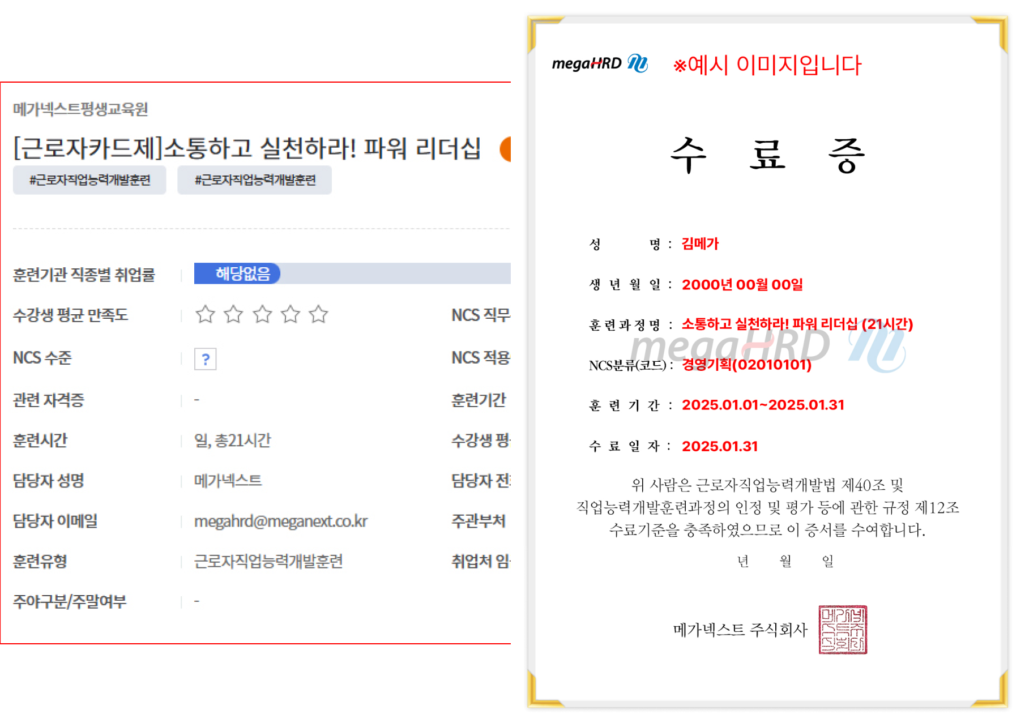Click the NCS 수준 question mark icon
The height and width of the screenshot is (727, 1025).
click(x=205, y=359)
